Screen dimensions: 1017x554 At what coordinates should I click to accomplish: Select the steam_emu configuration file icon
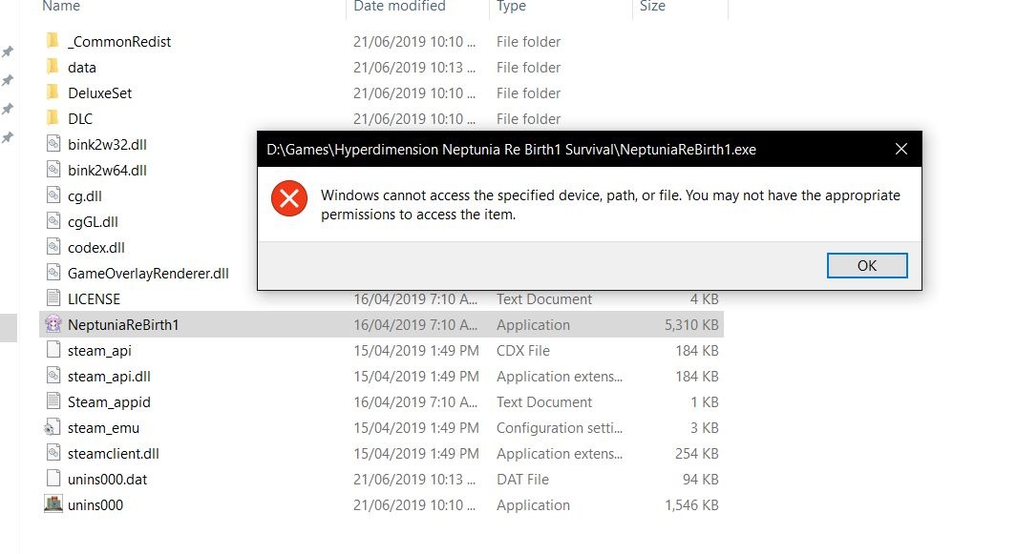click(52, 427)
